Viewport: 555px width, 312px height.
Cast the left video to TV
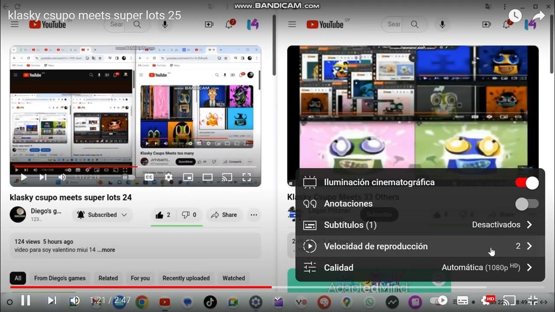[x=227, y=177]
